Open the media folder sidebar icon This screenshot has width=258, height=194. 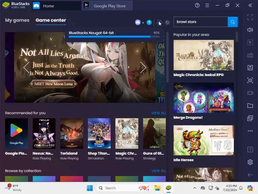click(250, 106)
